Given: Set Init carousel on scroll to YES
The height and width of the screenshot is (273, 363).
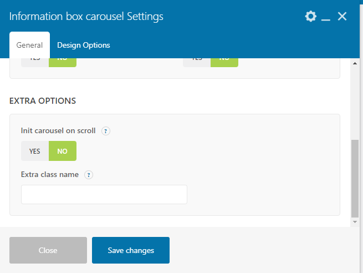Looking at the screenshot, I should (35, 151).
